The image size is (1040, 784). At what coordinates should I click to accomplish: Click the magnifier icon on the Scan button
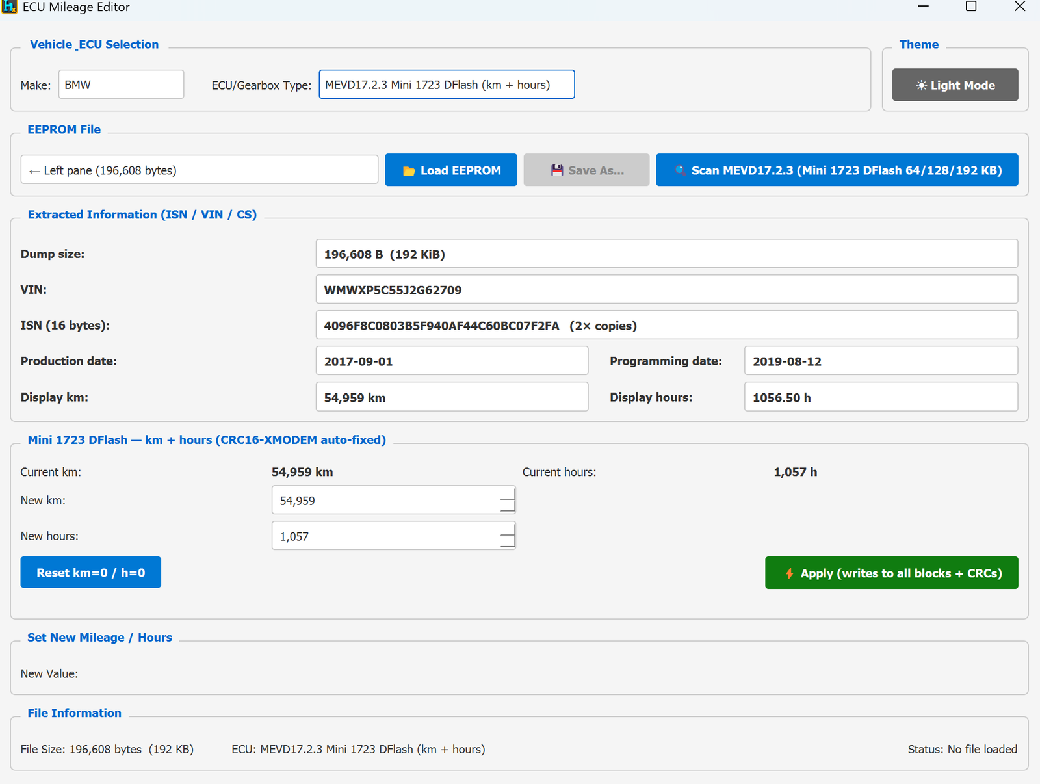click(680, 170)
